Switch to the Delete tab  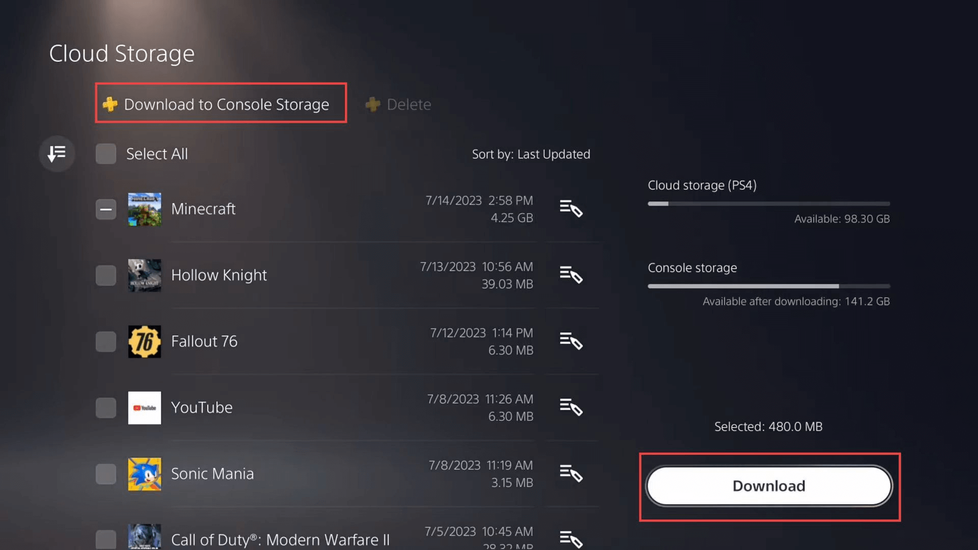409,104
